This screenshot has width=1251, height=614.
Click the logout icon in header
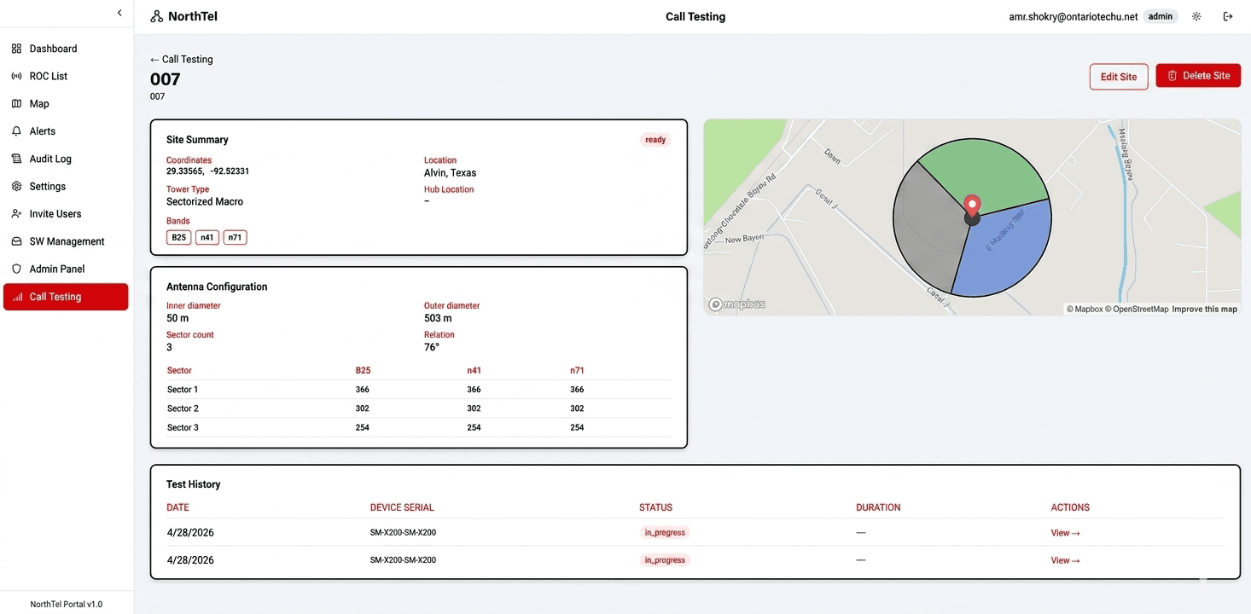point(1228,16)
